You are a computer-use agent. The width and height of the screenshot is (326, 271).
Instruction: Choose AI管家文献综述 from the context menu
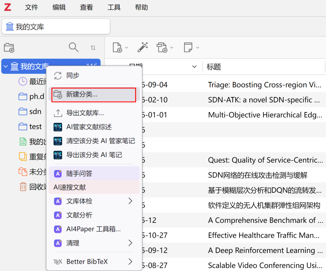(x=94, y=127)
